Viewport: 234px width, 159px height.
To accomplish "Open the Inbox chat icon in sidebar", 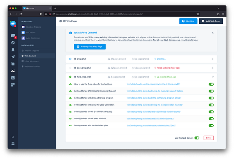I will tap(13, 35).
